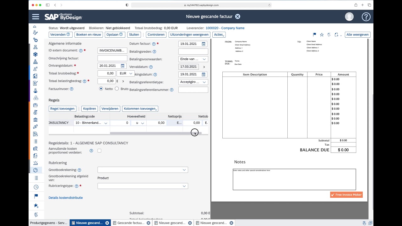Open the hamburger navigation menu

pyautogui.click(x=35, y=17)
